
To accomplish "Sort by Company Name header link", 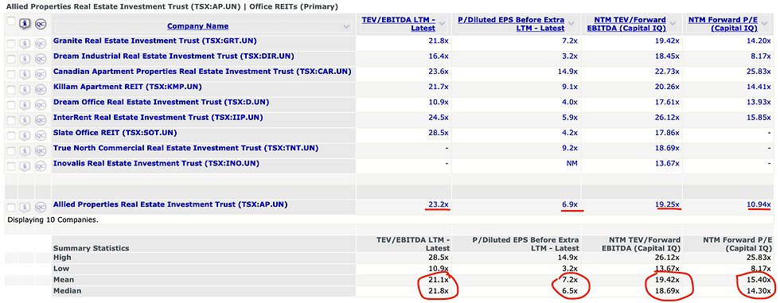I will (x=197, y=26).
